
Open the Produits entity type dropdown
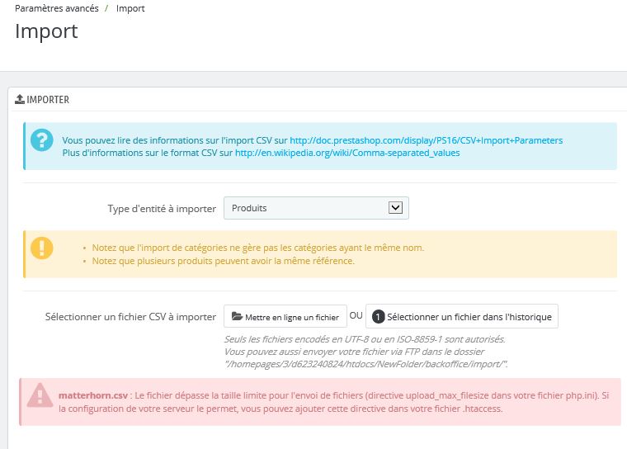(x=316, y=208)
